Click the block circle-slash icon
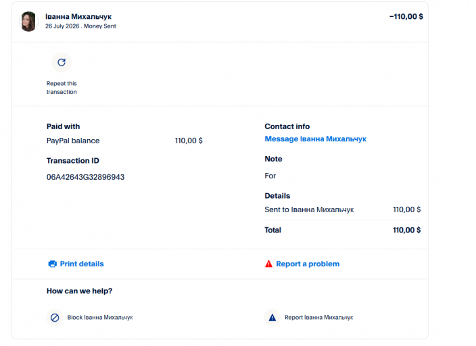The height and width of the screenshot is (346, 476). point(55,318)
